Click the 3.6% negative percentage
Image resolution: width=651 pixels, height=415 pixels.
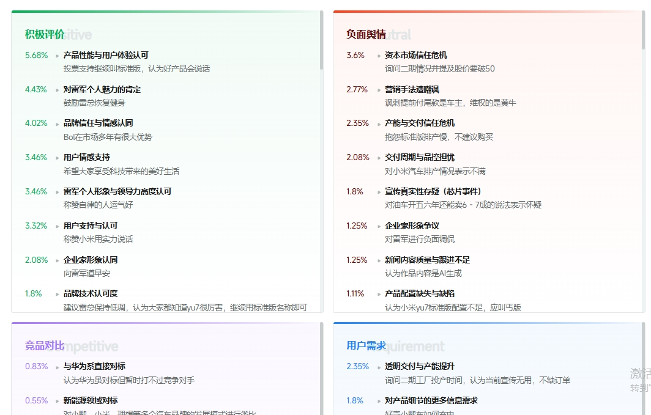(356, 55)
